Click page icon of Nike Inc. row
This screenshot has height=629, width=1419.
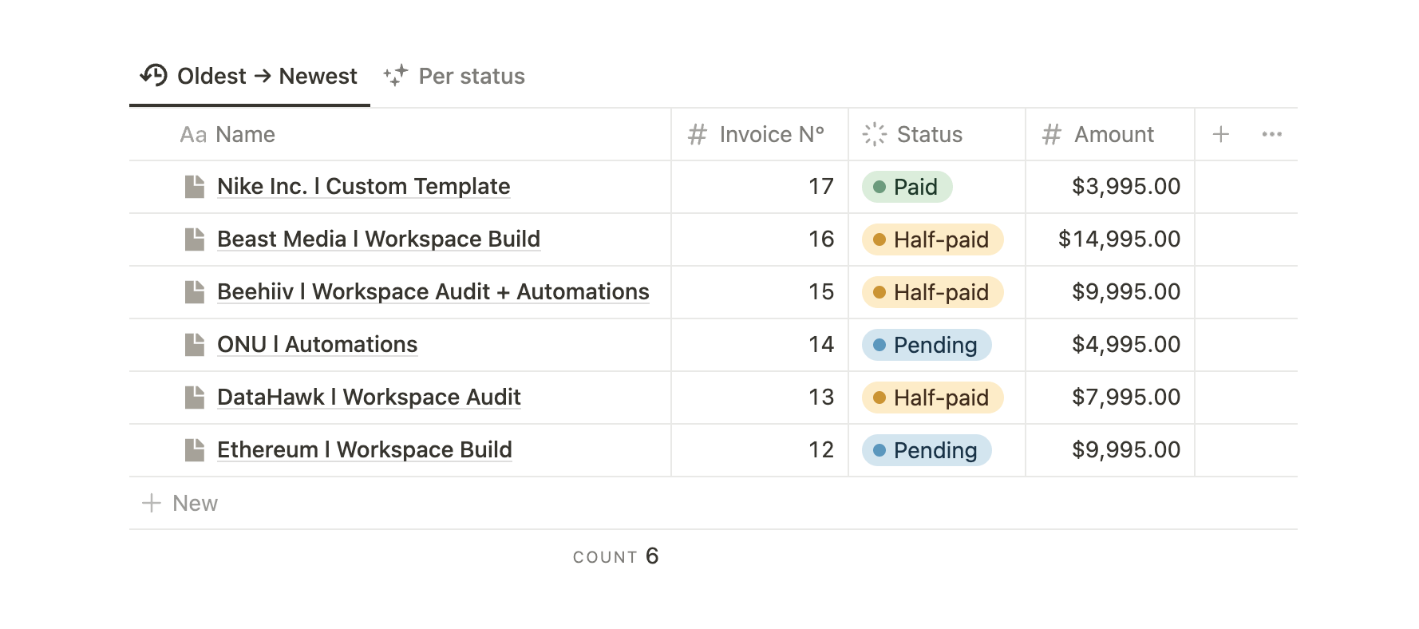click(x=195, y=186)
